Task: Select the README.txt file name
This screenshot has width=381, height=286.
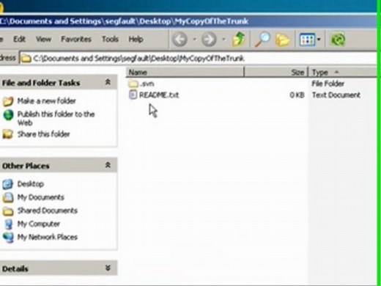Action: point(159,95)
